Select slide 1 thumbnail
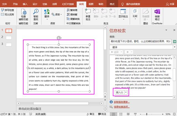 coord(9,31)
